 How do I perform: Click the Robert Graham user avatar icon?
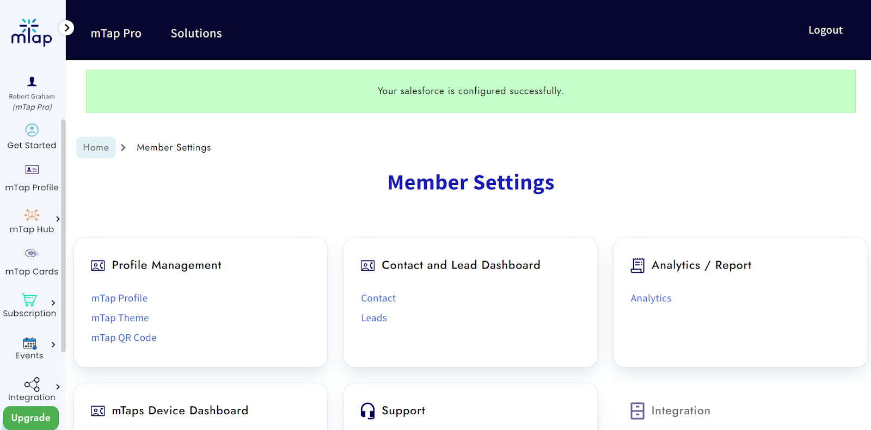(32, 82)
